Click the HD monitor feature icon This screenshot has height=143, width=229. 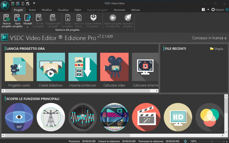pyautogui.click(x=178, y=117)
